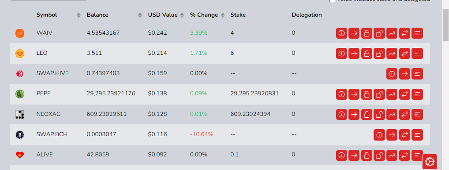The height and width of the screenshot is (170, 449).
Task: Open NEOXAG history lines icon
Action: 417,114
